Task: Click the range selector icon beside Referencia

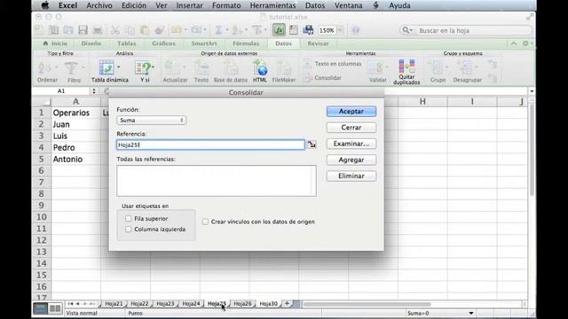Action: (312, 144)
